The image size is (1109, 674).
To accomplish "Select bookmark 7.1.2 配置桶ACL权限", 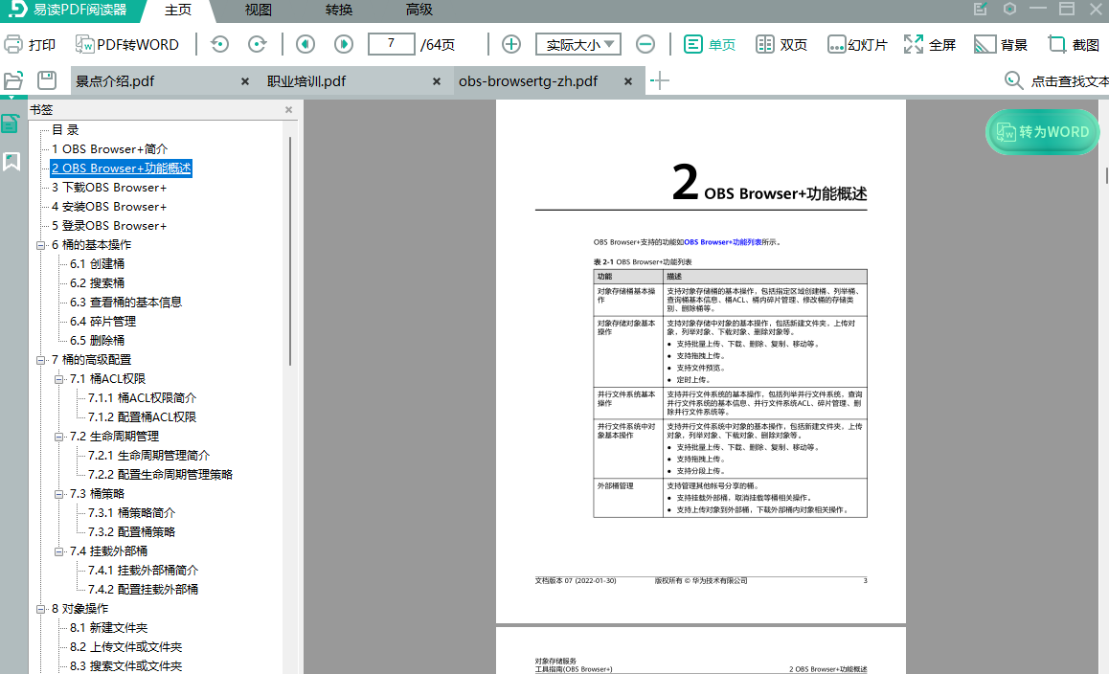I will [x=142, y=417].
